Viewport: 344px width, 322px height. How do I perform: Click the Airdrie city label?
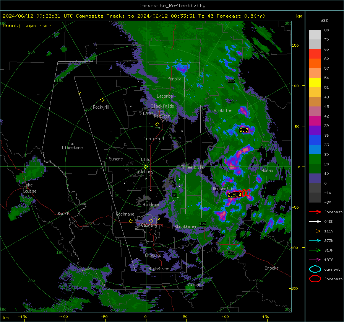point(151,204)
